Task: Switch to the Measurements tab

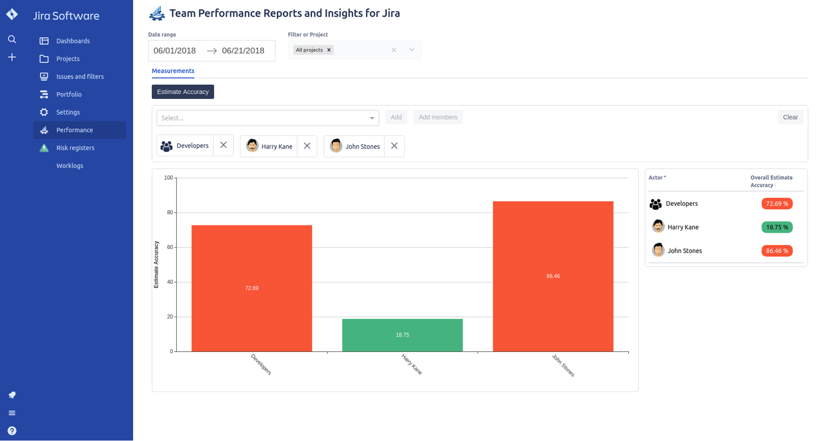Action: 173,71
